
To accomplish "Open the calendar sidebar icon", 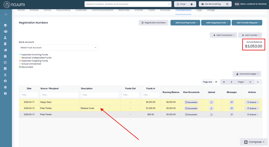I will pos(5,56).
